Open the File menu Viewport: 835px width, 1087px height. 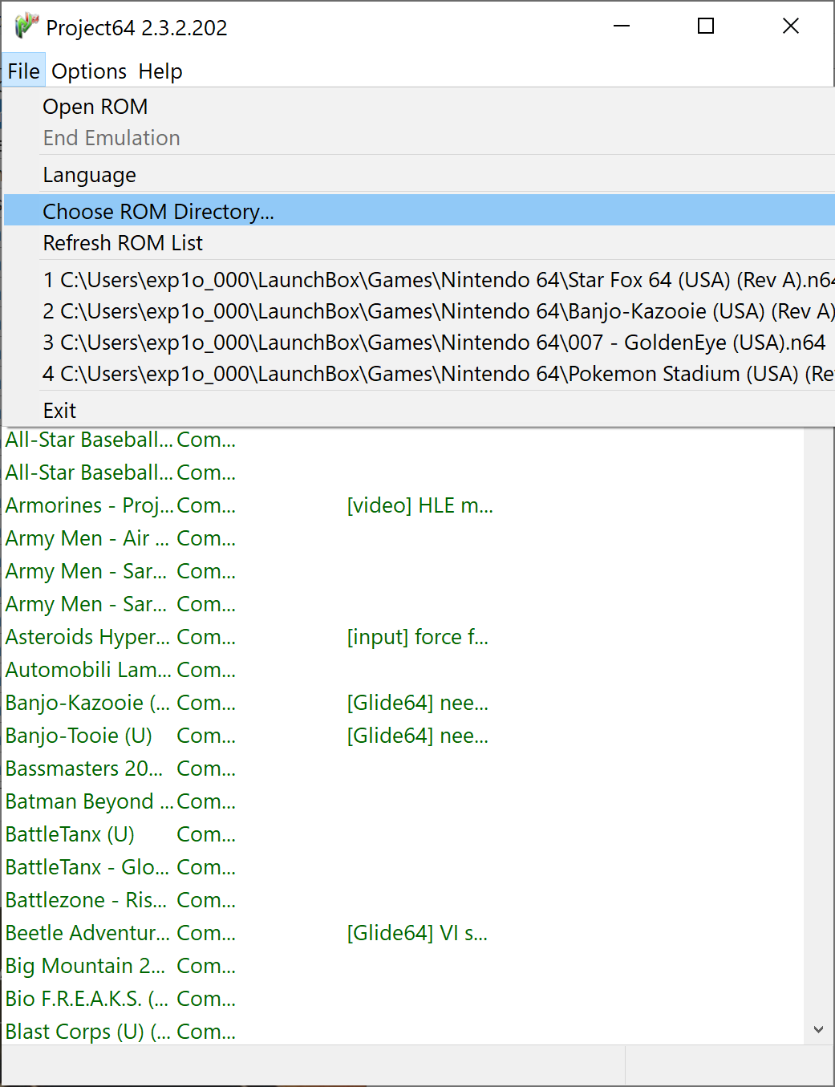23,71
